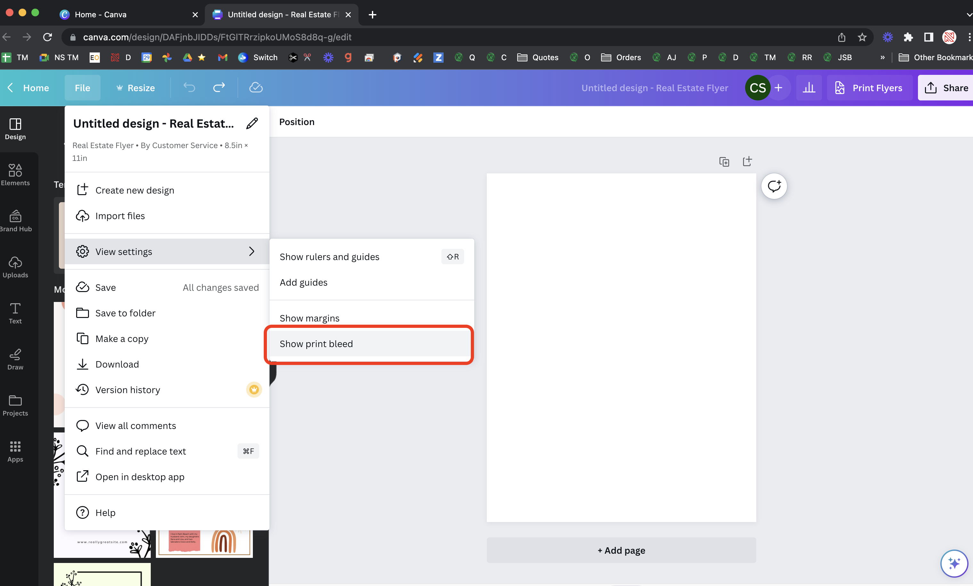Click the blank canvas page
973x586 pixels.
(621, 348)
